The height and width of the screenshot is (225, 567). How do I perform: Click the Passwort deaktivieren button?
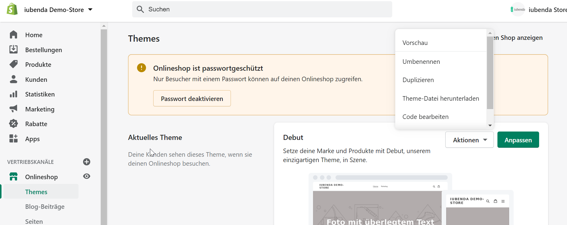(x=192, y=99)
